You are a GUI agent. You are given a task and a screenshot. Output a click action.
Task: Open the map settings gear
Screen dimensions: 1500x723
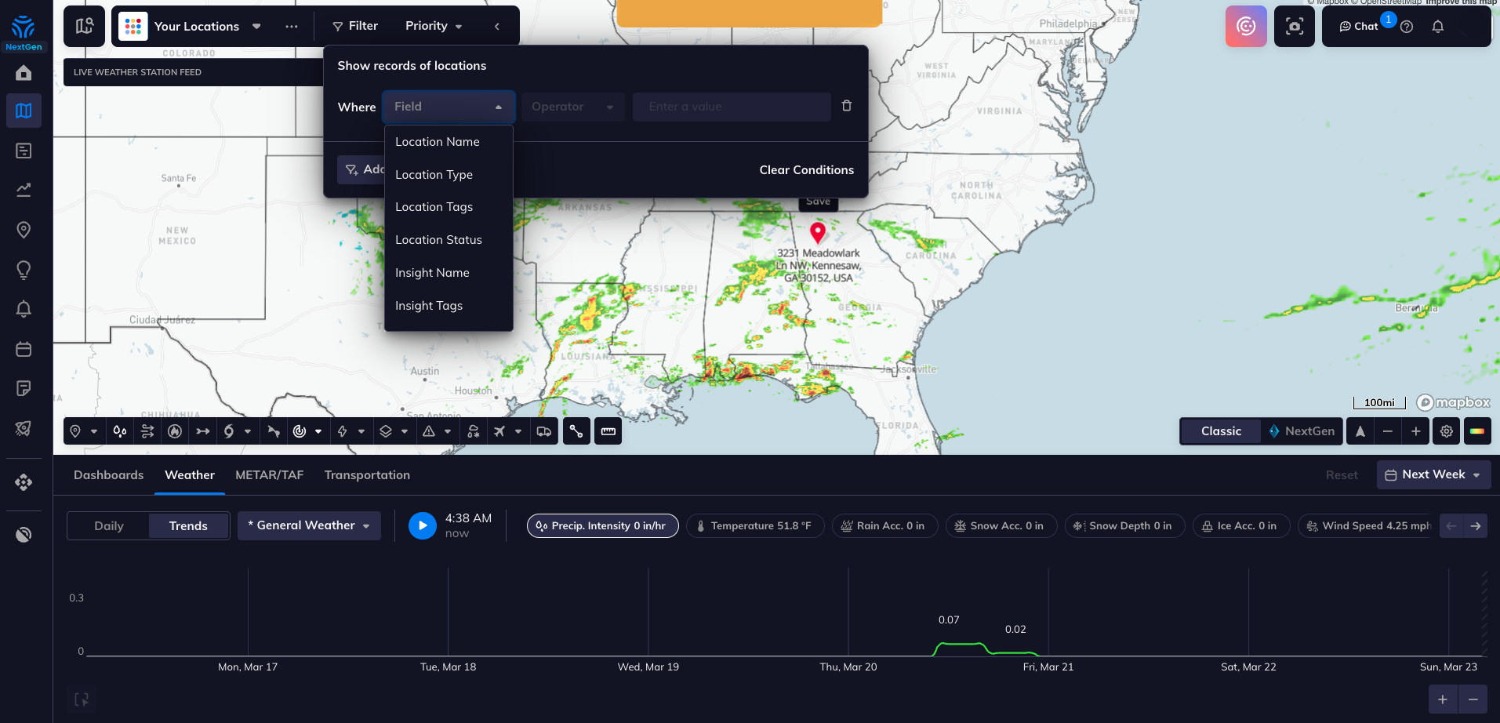click(1446, 431)
